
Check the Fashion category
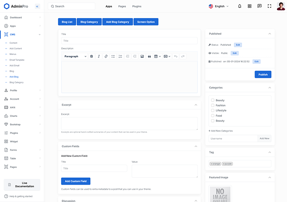point(213,105)
